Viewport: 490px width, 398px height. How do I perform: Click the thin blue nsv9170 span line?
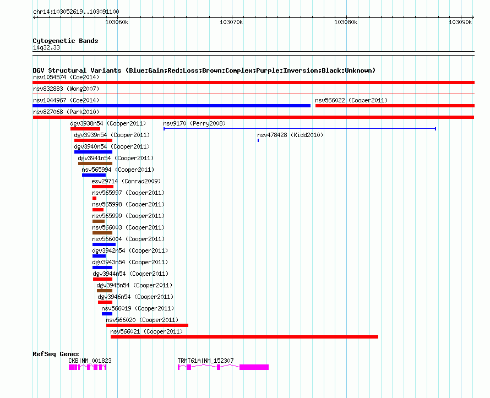[x=300, y=129]
